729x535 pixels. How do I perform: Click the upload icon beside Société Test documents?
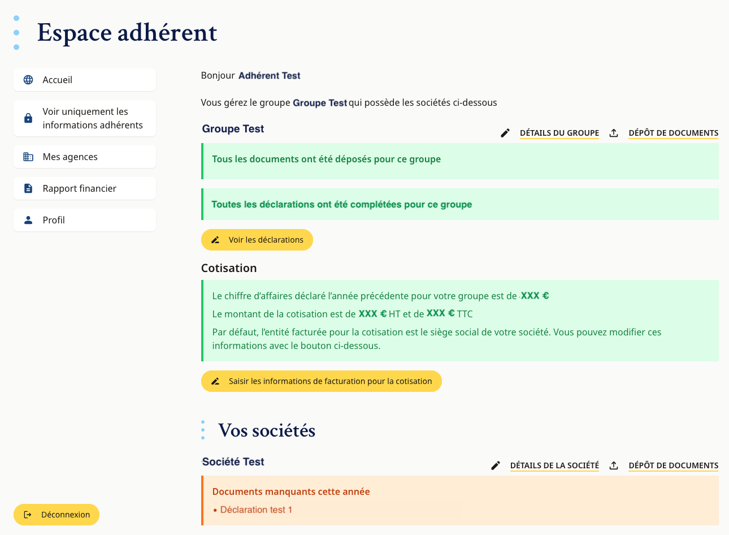(x=614, y=465)
